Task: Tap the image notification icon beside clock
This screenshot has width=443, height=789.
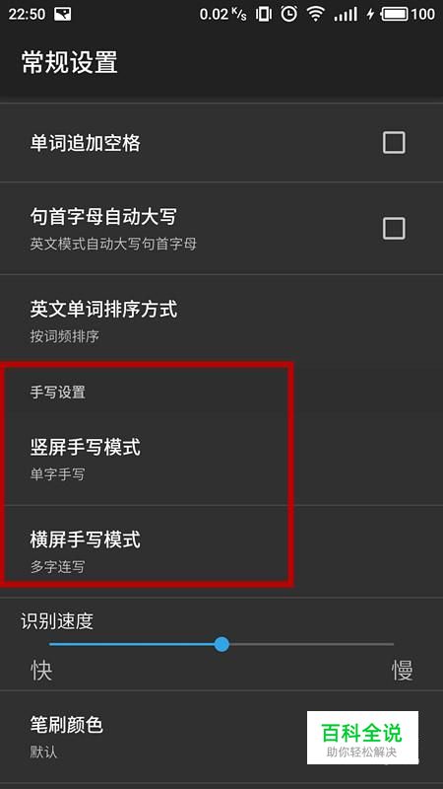Action: (62, 14)
